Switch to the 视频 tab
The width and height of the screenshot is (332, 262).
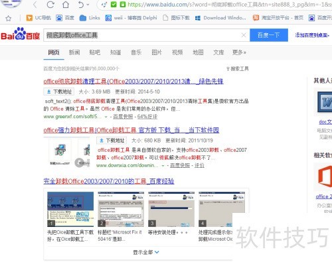click(x=177, y=52)
